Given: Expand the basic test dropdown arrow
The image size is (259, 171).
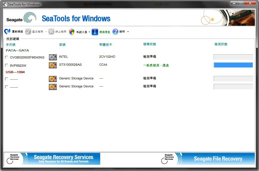Looking at the screenshot, I should 46,32.
